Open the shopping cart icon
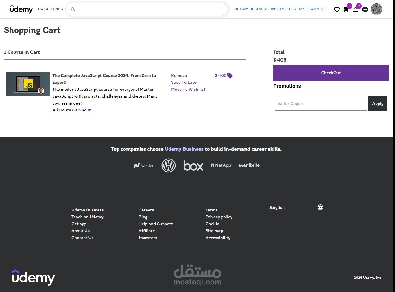 (346, 10)
